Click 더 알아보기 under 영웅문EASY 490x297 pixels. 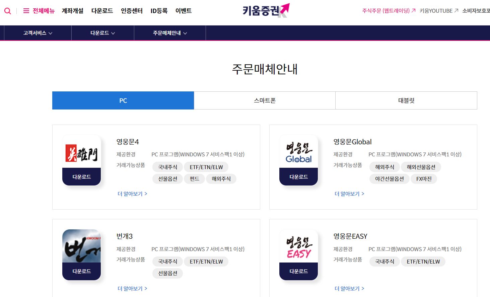349,289
